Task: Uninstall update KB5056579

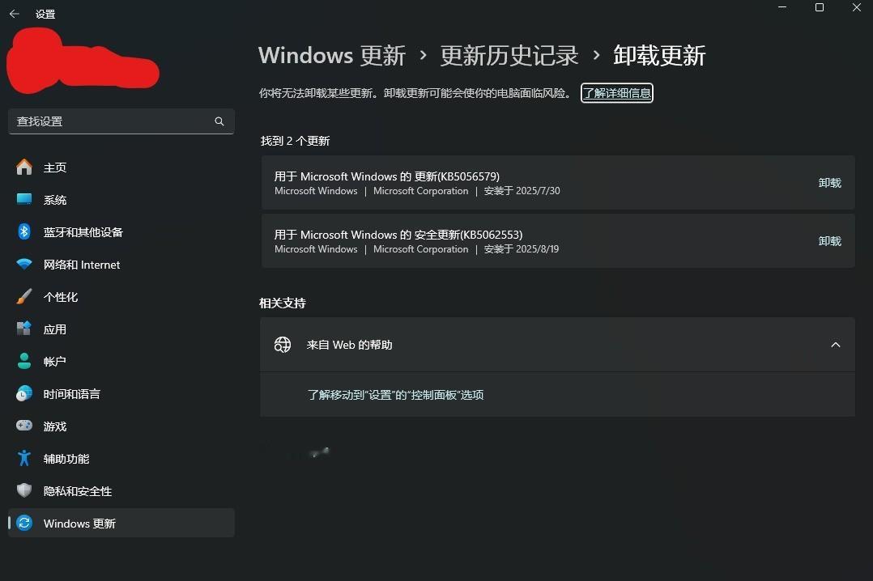Action: click(x=829, y=183)
